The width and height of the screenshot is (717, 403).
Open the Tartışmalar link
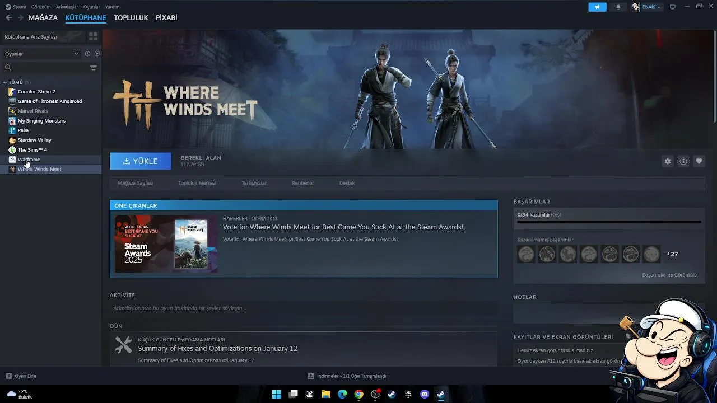(254, 183)
